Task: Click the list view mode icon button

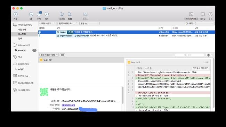Action: (62, 55)
